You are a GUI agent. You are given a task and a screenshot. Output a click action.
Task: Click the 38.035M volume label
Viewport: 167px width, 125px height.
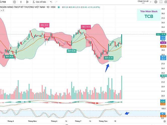pos(164,76)
